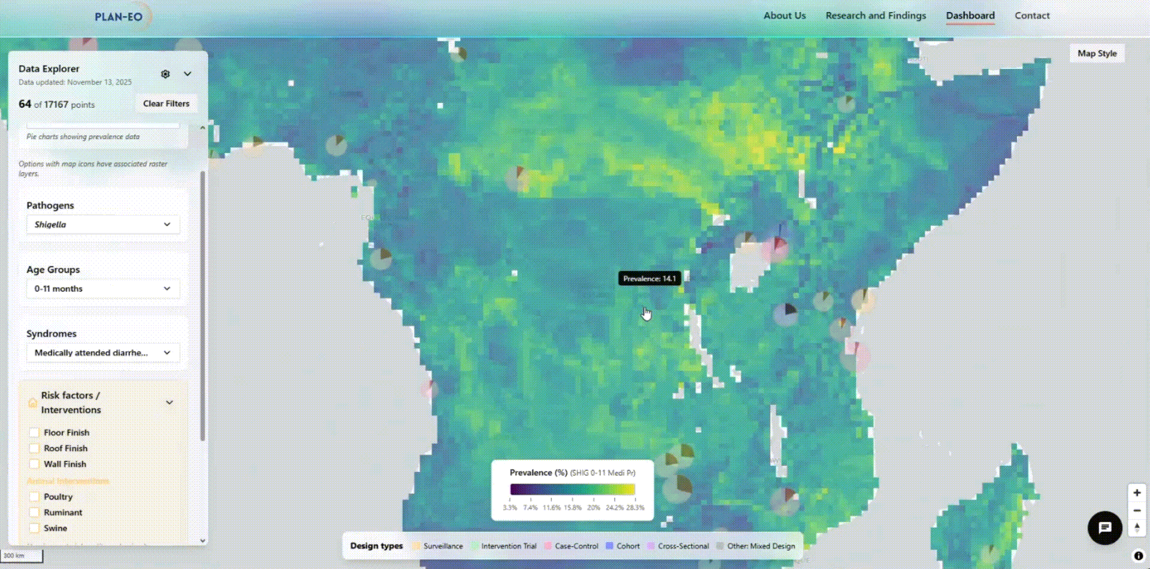This screenshot has width=1150, height=569.
Task: Tick the Swine checkbox
Action: tap(34, 528)
